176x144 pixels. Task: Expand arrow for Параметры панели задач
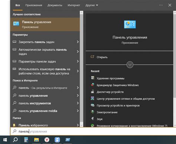[78, 61]
